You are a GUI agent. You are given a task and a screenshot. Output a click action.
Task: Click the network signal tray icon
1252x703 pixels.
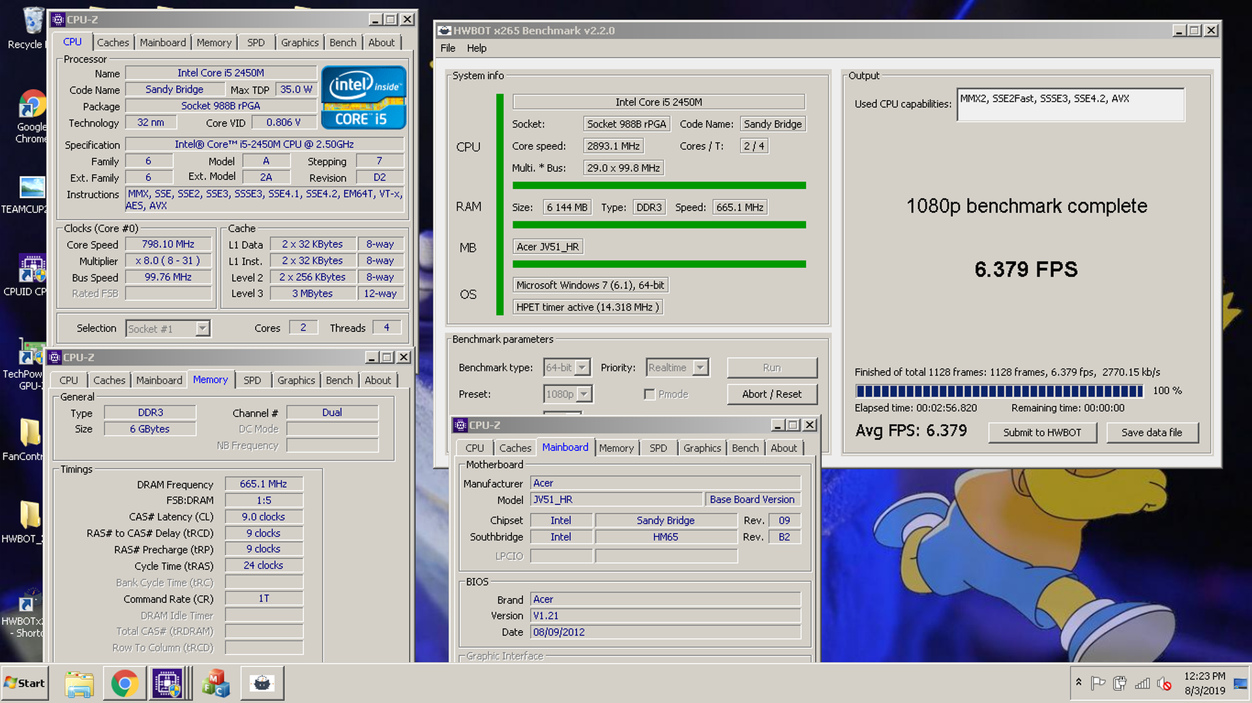[1142, 683]
